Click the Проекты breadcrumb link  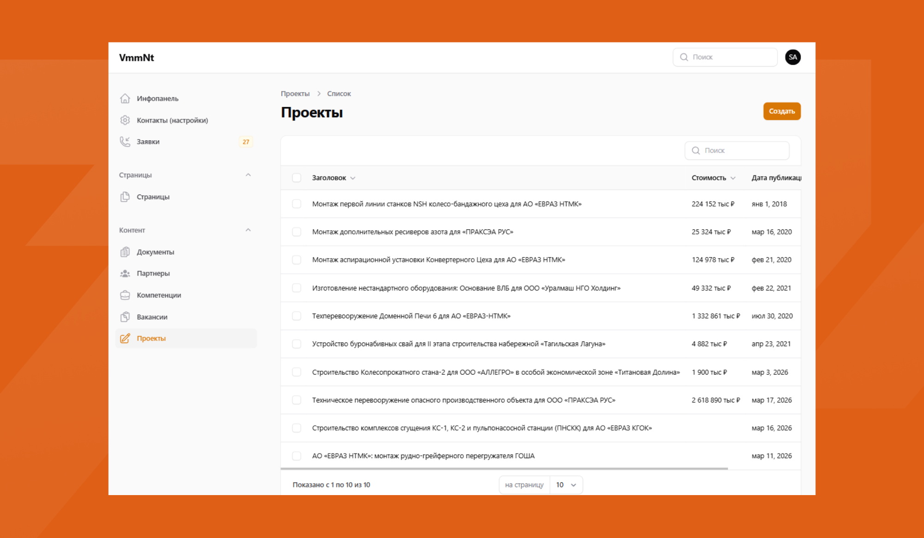click(x=295, y=94)
